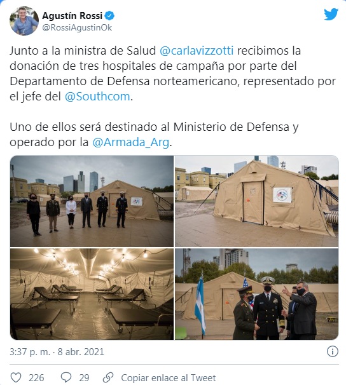Open the @Armada_Arg mention
This screenshot has width=346, height=385.
click(131, 142)
